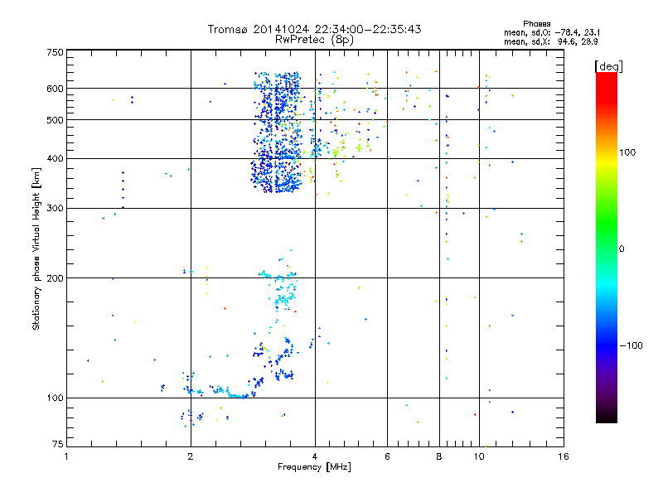Click the y-axis tick label "600"
Screen dimensions: 663x497
click(55, 89)
